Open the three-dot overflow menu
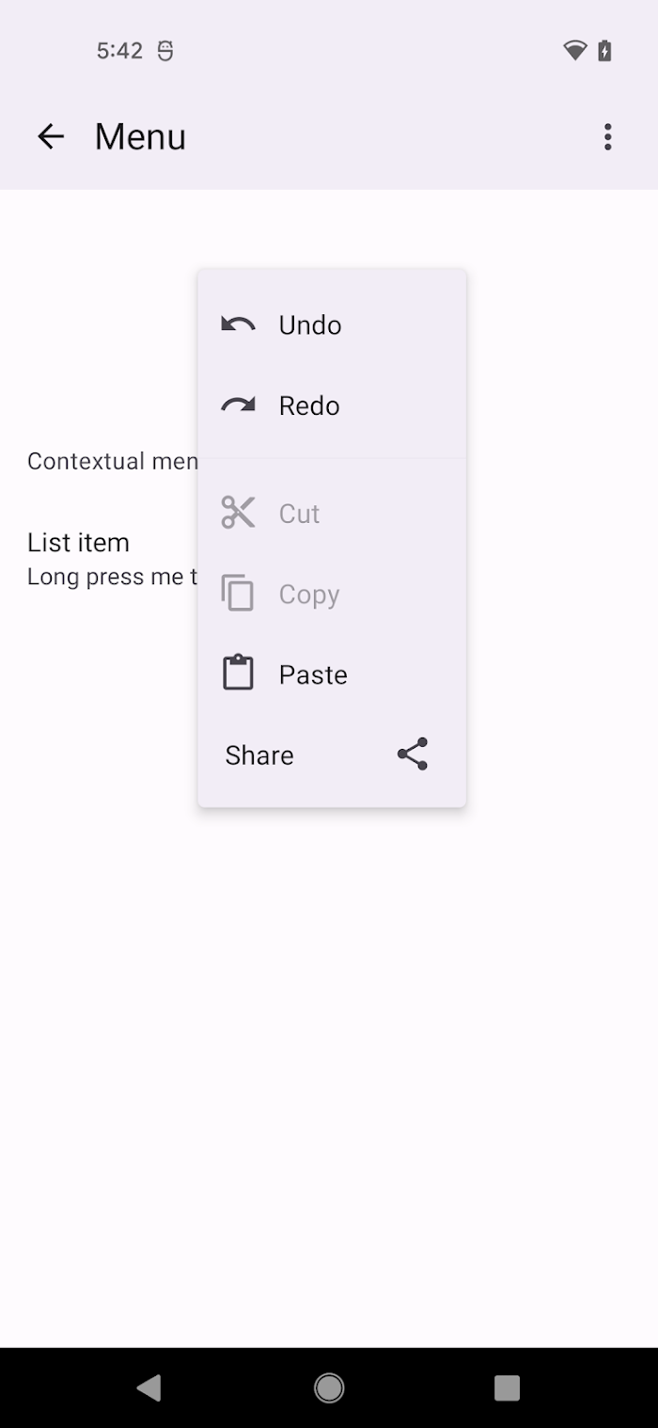The width and height of the screenshot is (658, 1428). click(608, 136)
